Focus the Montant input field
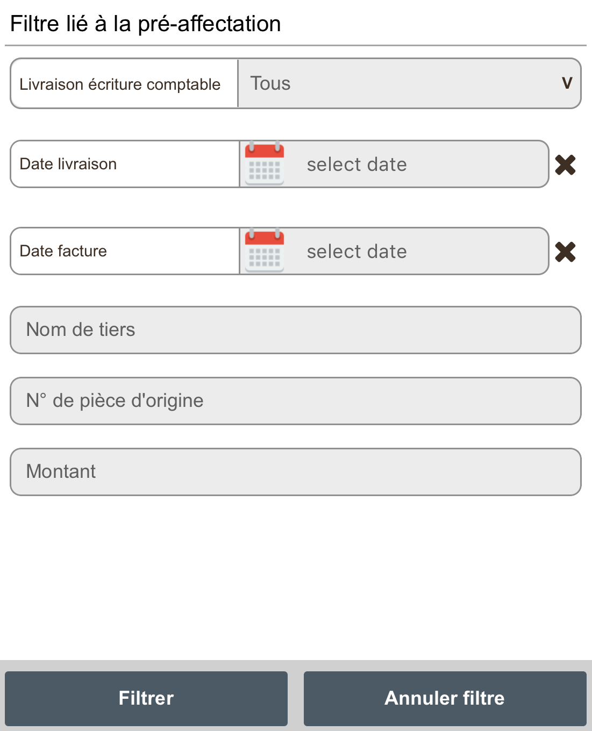 pyautogui.click(x=296, y=472)
